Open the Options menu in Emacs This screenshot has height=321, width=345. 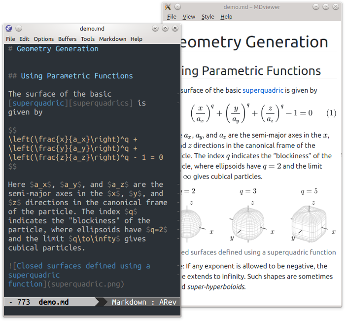(x=43, y=39)
